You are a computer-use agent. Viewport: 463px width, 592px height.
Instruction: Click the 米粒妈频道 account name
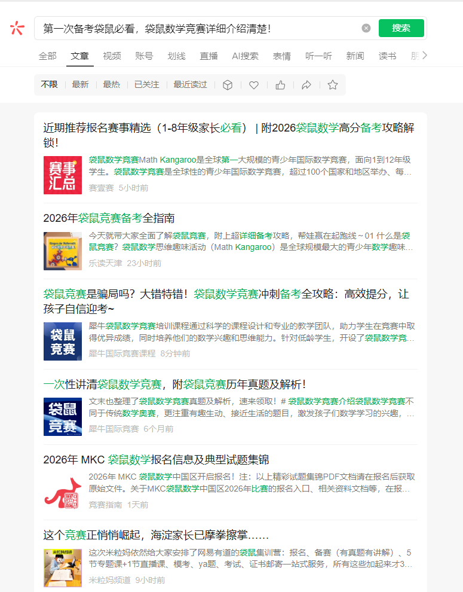[x=109, y=580]
